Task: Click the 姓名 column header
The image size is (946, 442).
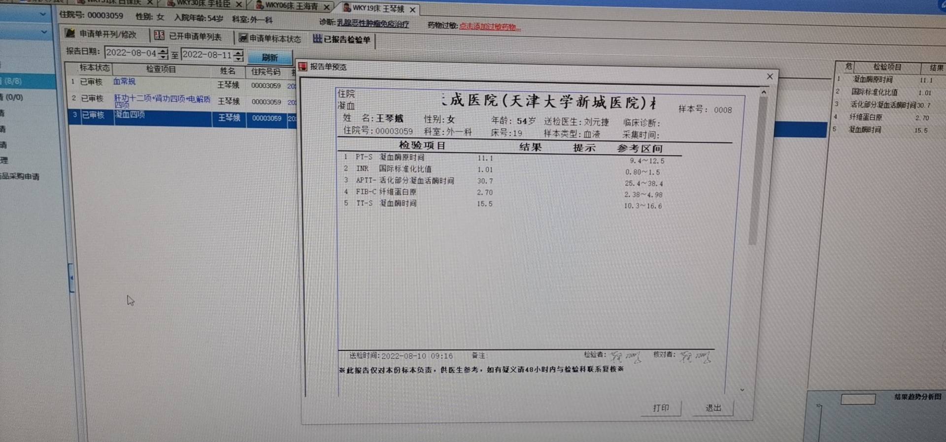Action: click(228, 71)
